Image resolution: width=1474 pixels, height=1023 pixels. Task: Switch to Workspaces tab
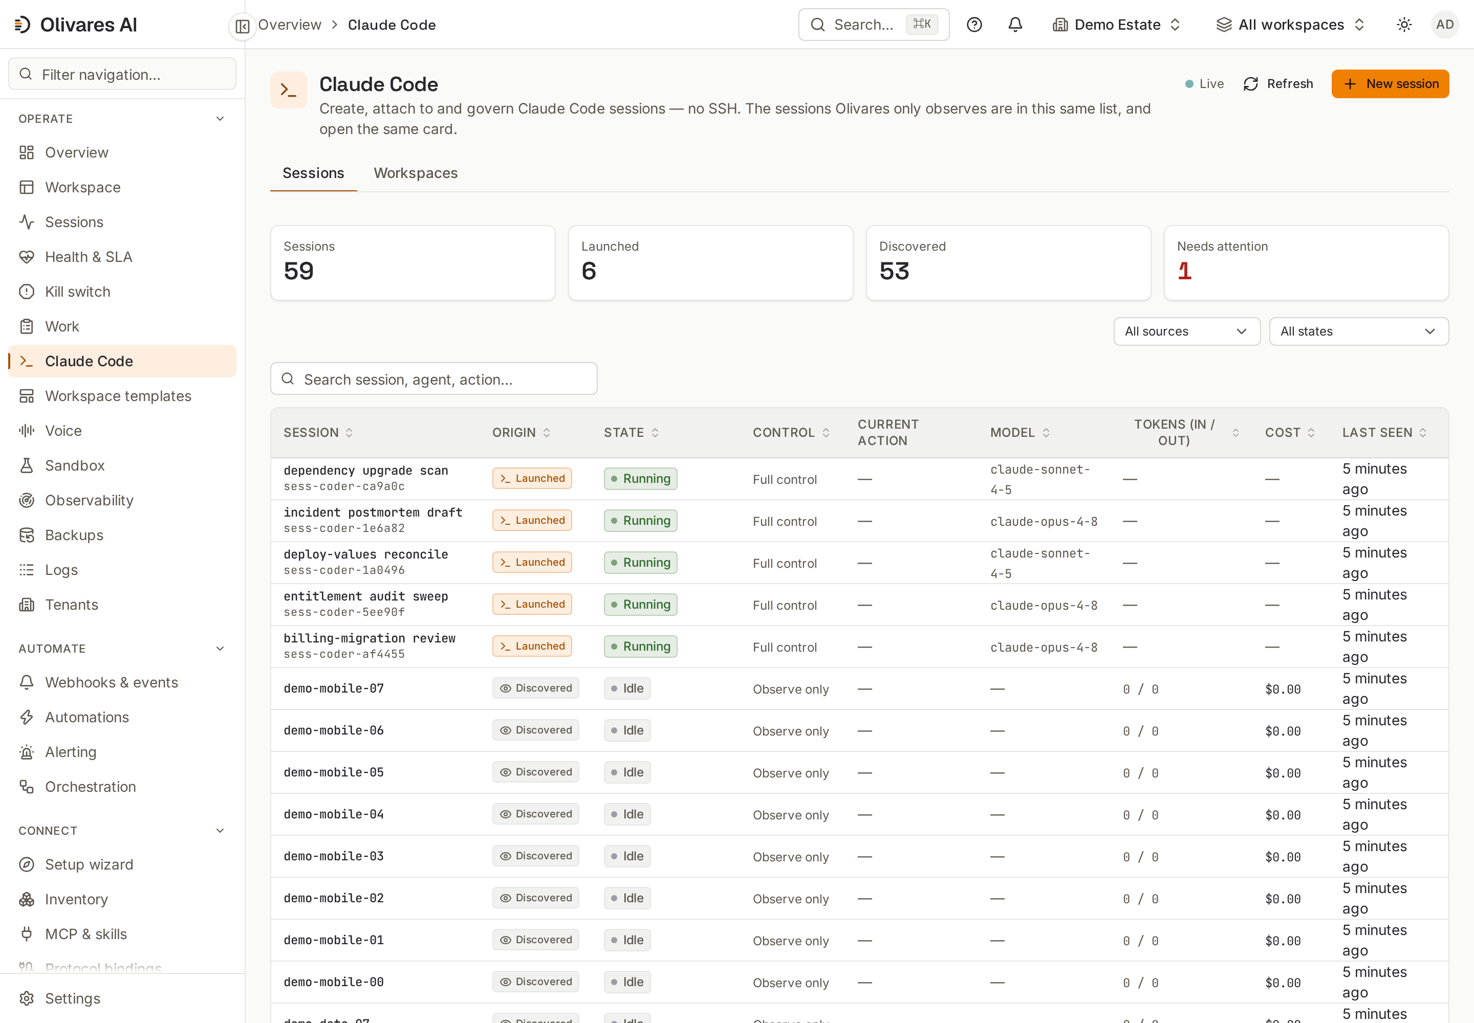[416, 173]
